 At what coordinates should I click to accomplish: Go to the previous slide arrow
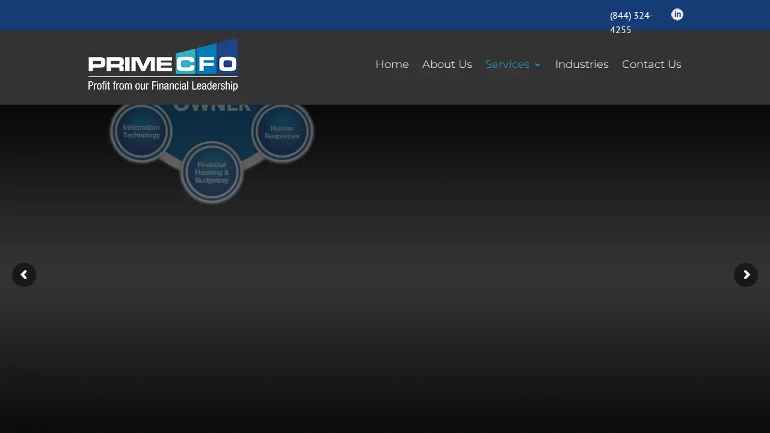pyautogui.click(x=24, y=275)
